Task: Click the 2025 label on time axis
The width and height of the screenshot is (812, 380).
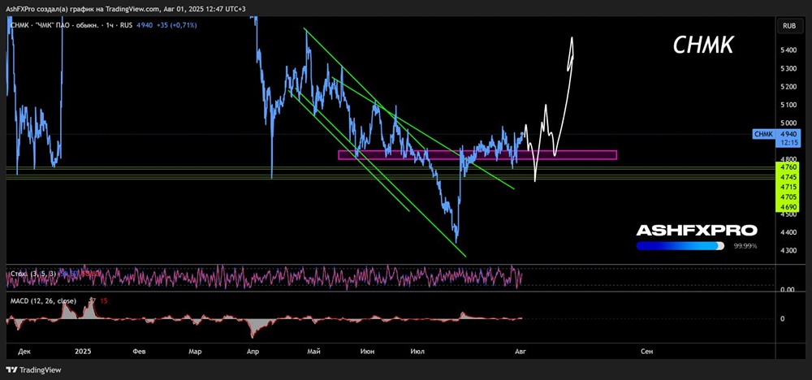Action: pos(83,352)
